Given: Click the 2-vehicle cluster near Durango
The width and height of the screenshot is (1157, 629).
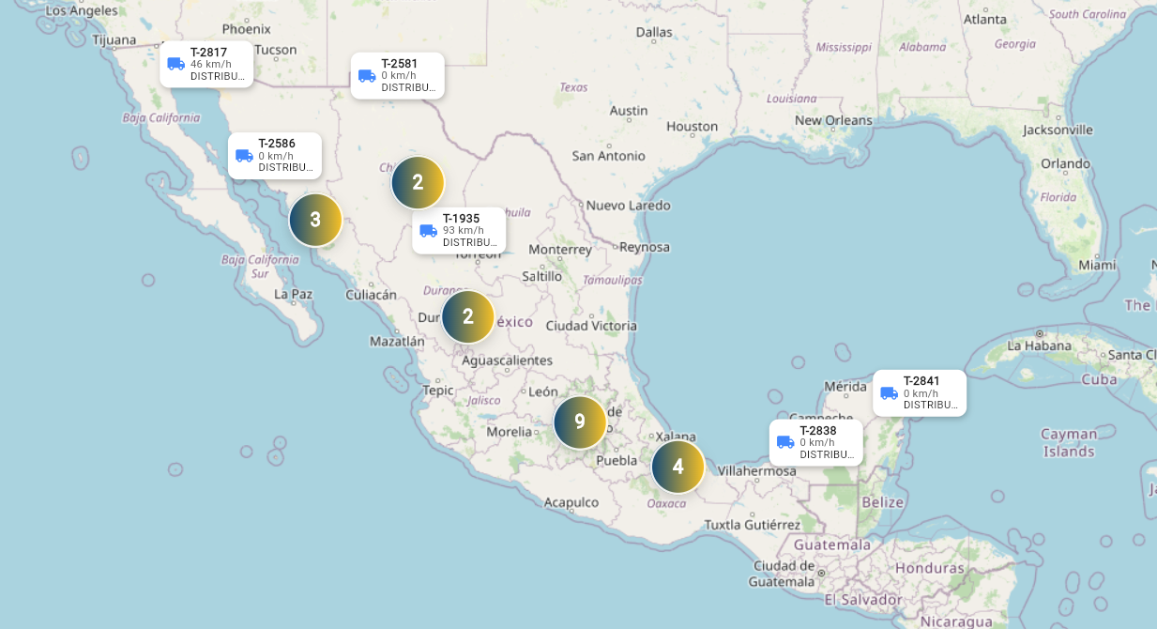Looking at the screenshot, I should click(467, 316).
